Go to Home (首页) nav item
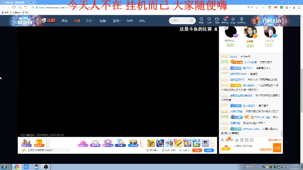Screen dimensions: 303x170 point(64,21)
